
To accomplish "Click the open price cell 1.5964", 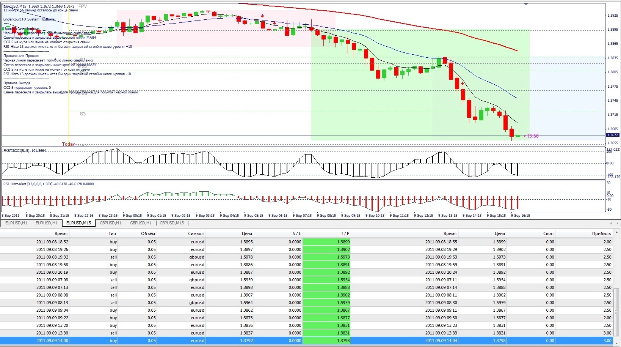I will click(246, 303).
